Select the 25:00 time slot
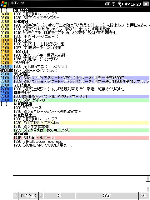Screen dimensions: 150x200 tap(7, 93)
